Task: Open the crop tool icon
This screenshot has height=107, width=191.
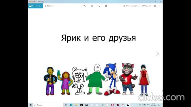Action: coord(106,6)
